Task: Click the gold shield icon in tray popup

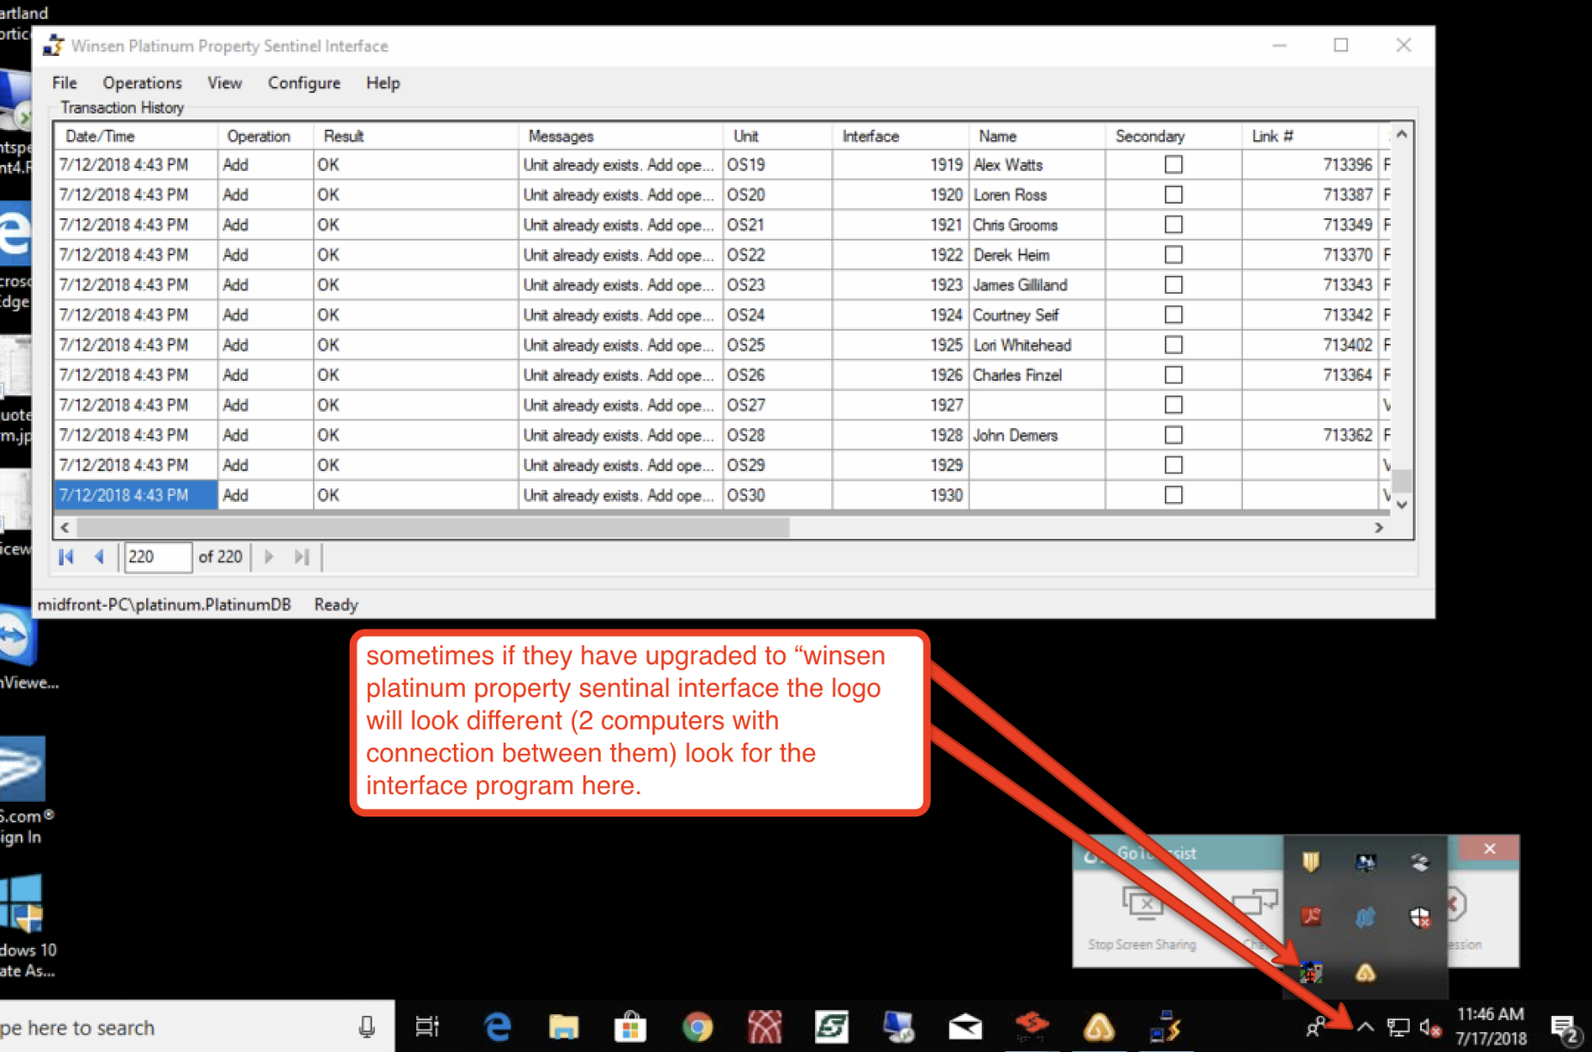Action: pos(1311,861)
